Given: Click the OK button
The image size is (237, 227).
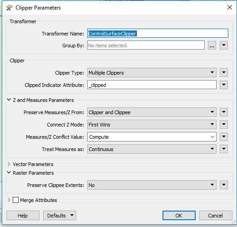Looking at the screenshot, I should (179, 215).
